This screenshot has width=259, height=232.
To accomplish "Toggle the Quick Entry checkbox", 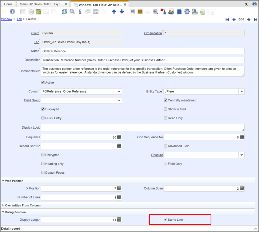I will pyautogui.click(x=43, y=118).
